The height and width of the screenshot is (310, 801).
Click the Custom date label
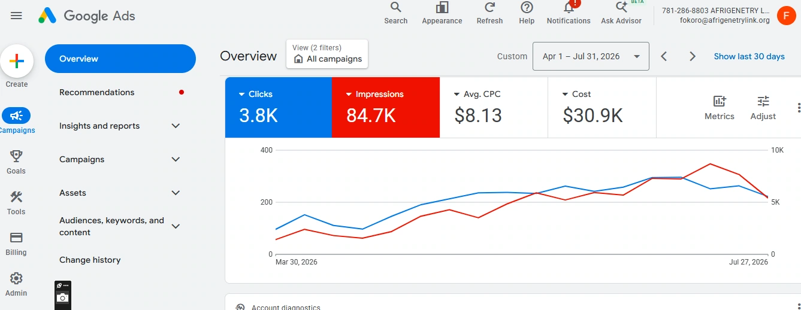pyautogui.click(x=512, y=56)
